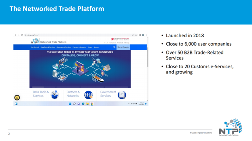This screenshot has width=252, height=141.
Task: Bookmark the page with the star icon
Action: click(136, 35)
